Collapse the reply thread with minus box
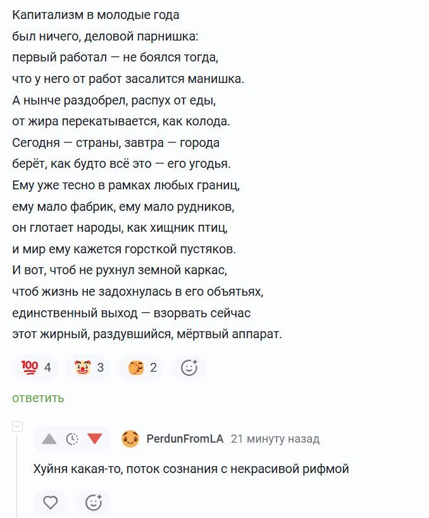The width and height of the screenshot is (429, 518). [18, 426]
